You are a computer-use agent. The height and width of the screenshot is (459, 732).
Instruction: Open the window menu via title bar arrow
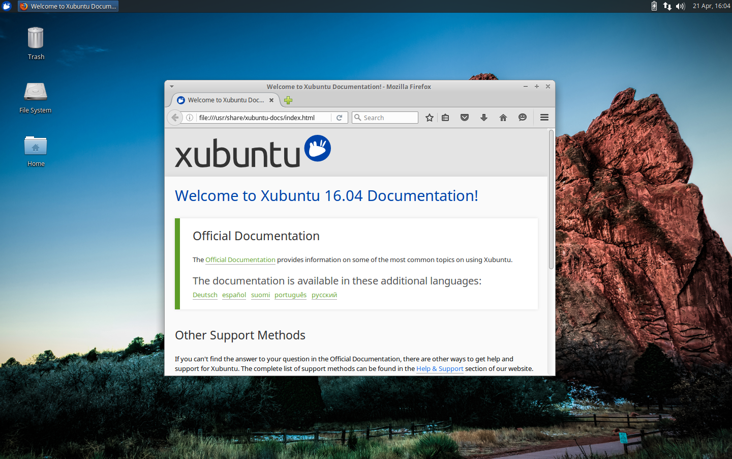pyautogui.click(x=171, y=87)
